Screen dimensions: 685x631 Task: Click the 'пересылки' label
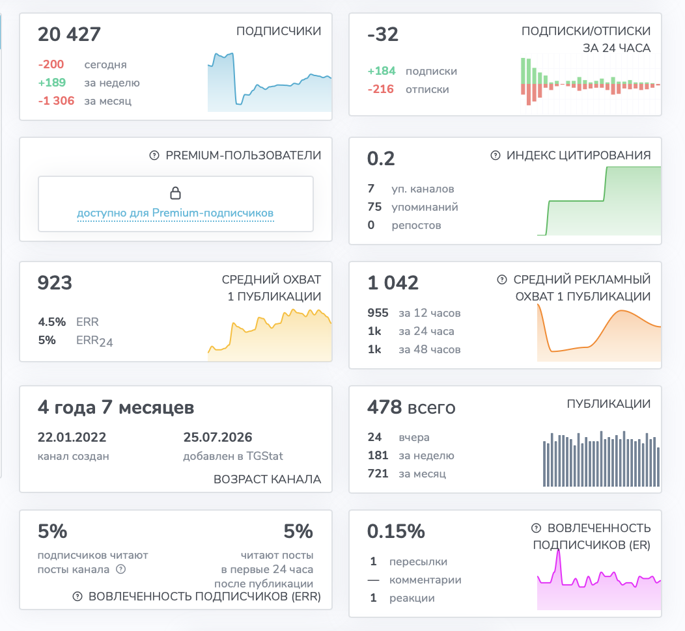[418, 561]
